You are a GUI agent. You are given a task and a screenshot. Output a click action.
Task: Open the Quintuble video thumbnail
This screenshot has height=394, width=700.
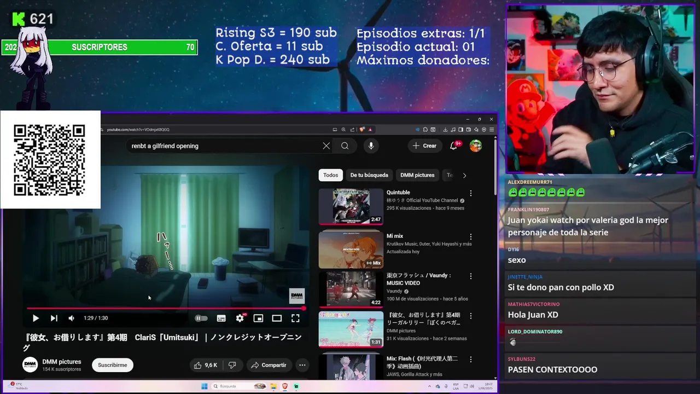[351, 206]
